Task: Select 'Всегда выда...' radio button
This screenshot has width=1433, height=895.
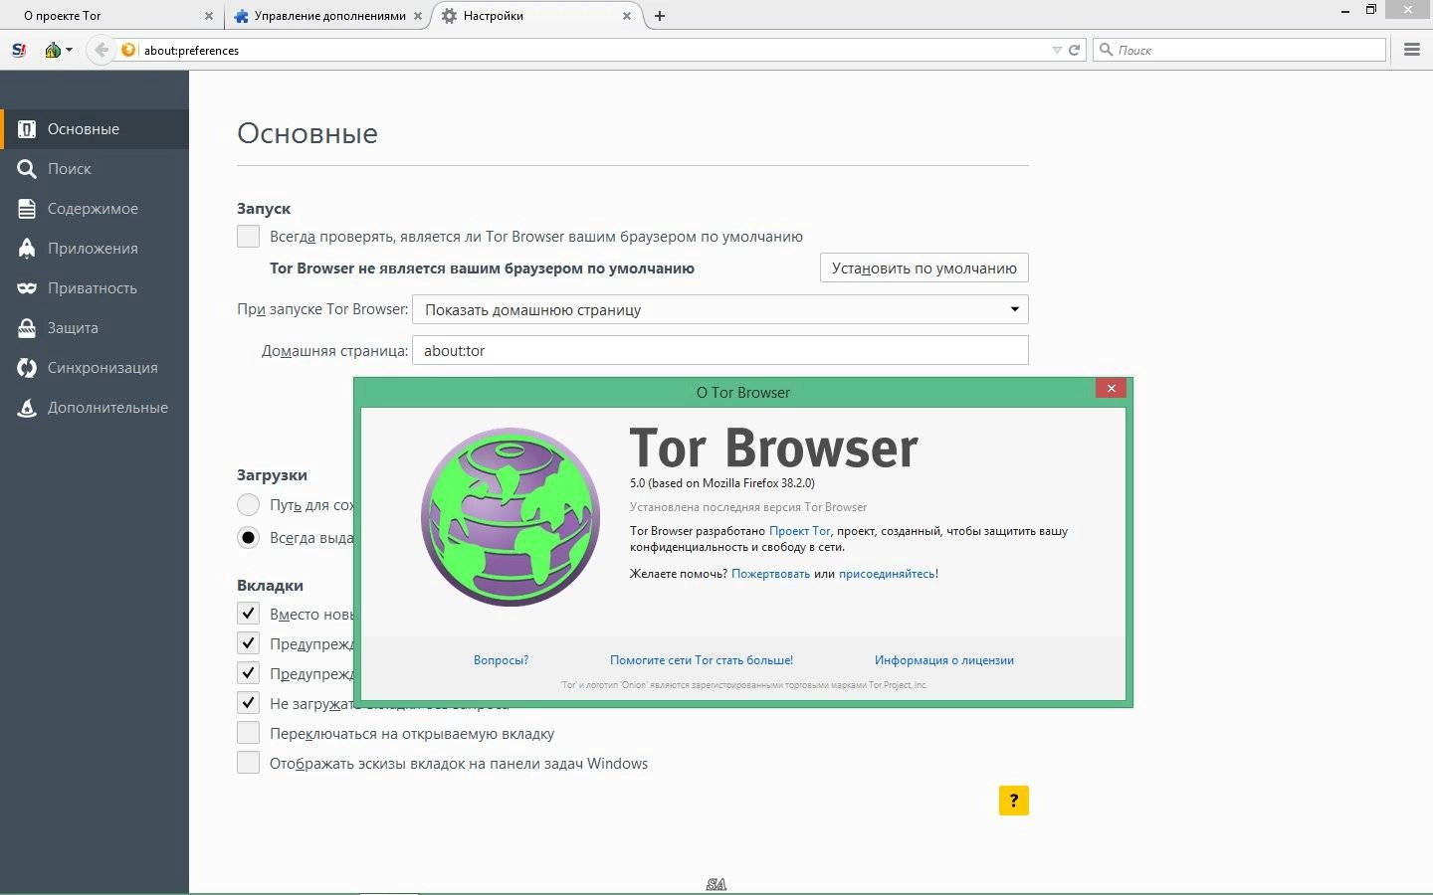Action: coord(248,537)
